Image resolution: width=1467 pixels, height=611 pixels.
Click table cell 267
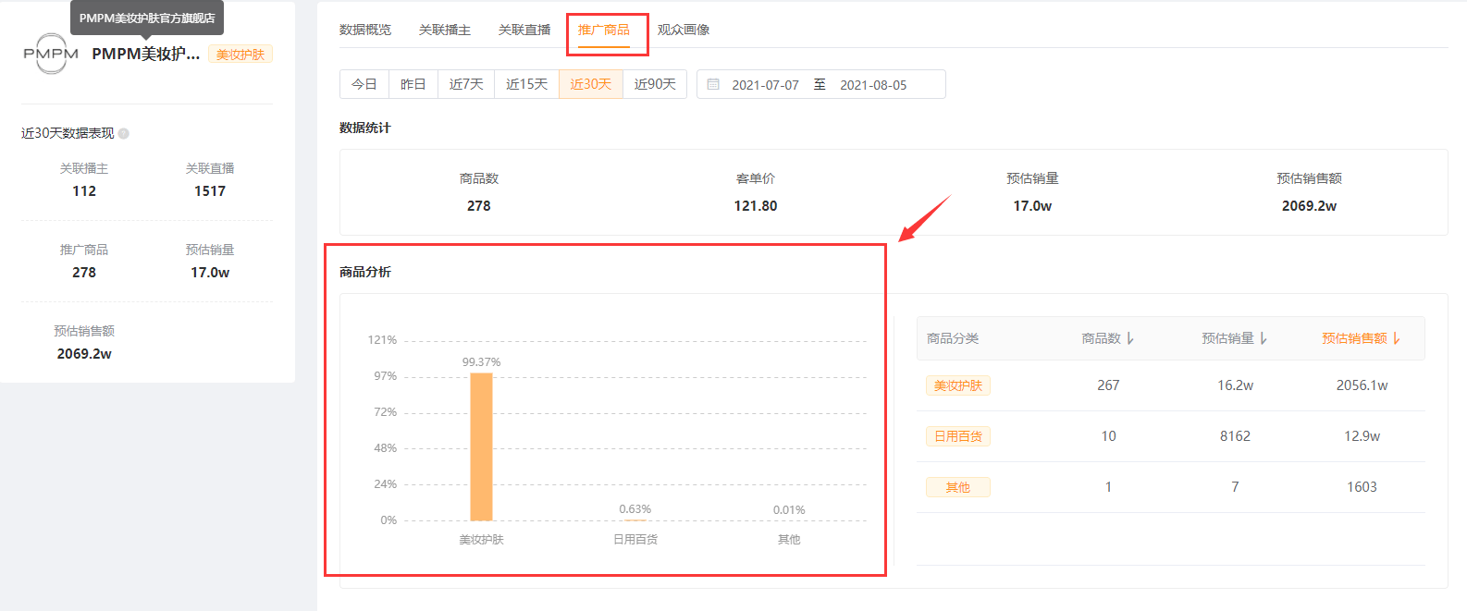1108,385
